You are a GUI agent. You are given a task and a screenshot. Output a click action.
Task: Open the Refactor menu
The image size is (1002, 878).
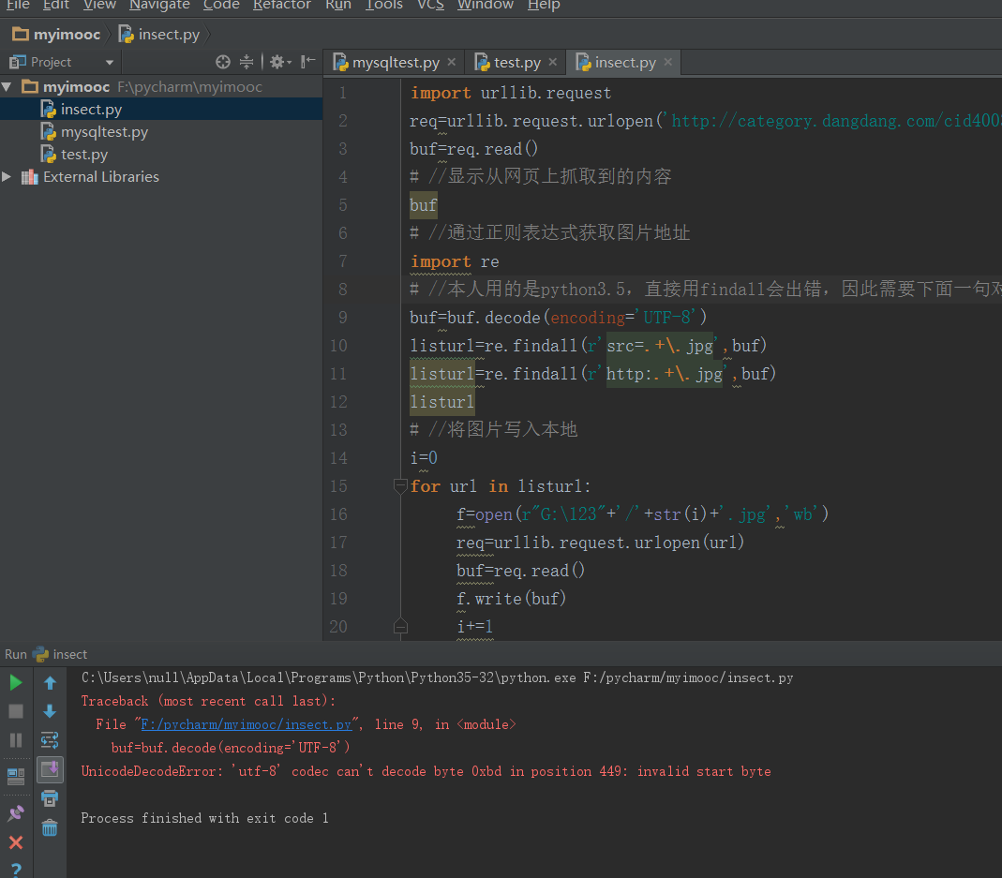coord(281,6)
